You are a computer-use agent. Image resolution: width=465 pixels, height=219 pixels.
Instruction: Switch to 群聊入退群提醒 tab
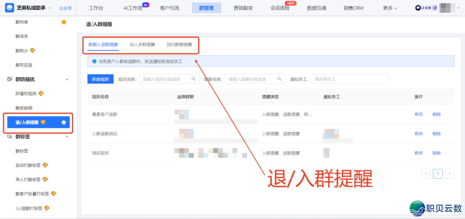103,45
